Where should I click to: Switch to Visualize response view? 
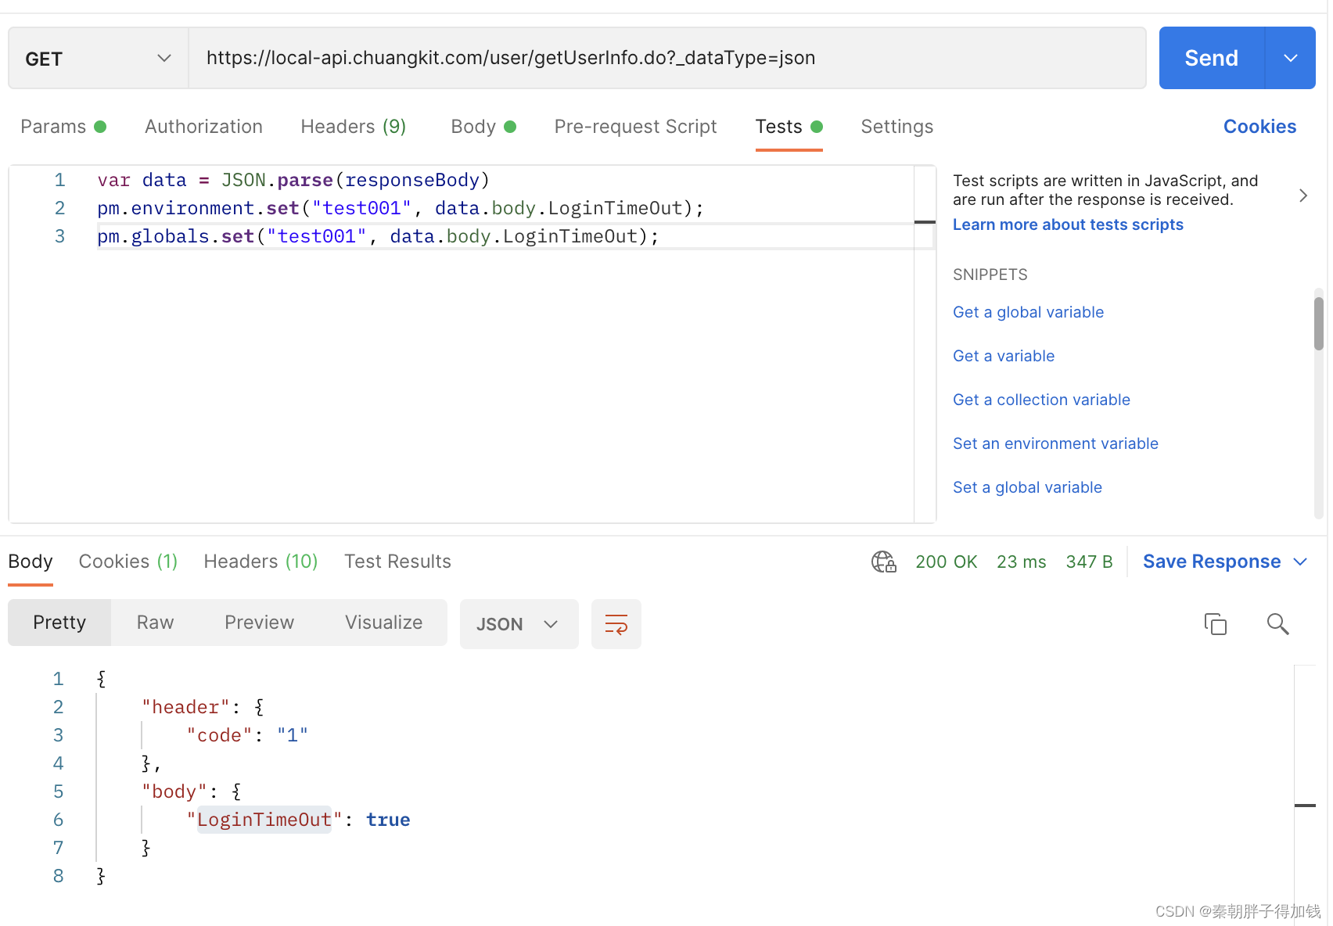(x=383, y=623)
